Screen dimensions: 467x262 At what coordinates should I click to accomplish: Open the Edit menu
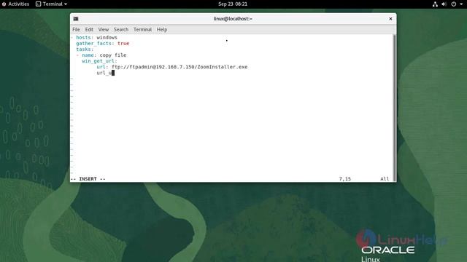[x=89, y=29]
